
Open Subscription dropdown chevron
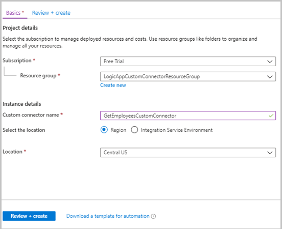tap(270, 62)
